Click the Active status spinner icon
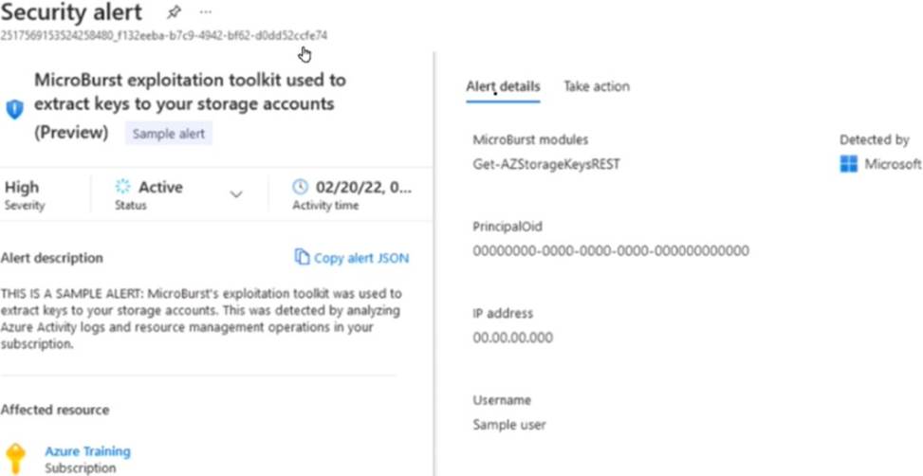923x476 pixels. 122,187
